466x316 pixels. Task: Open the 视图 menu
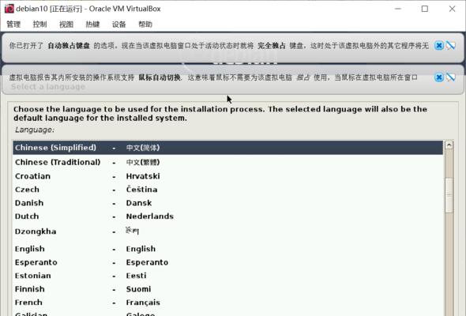(66, 24)
